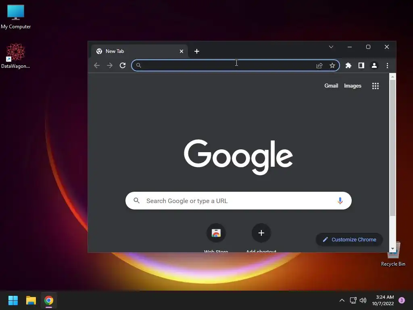Click the share this page icon
Screen dimensions: 413x310
click(x=319, y=65)
